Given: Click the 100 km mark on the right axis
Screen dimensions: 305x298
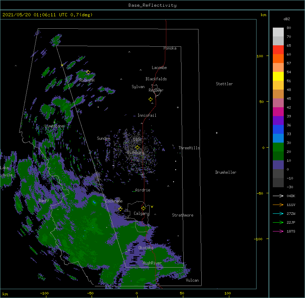Looking at the screenshot, I should click(x=260, y=56).
